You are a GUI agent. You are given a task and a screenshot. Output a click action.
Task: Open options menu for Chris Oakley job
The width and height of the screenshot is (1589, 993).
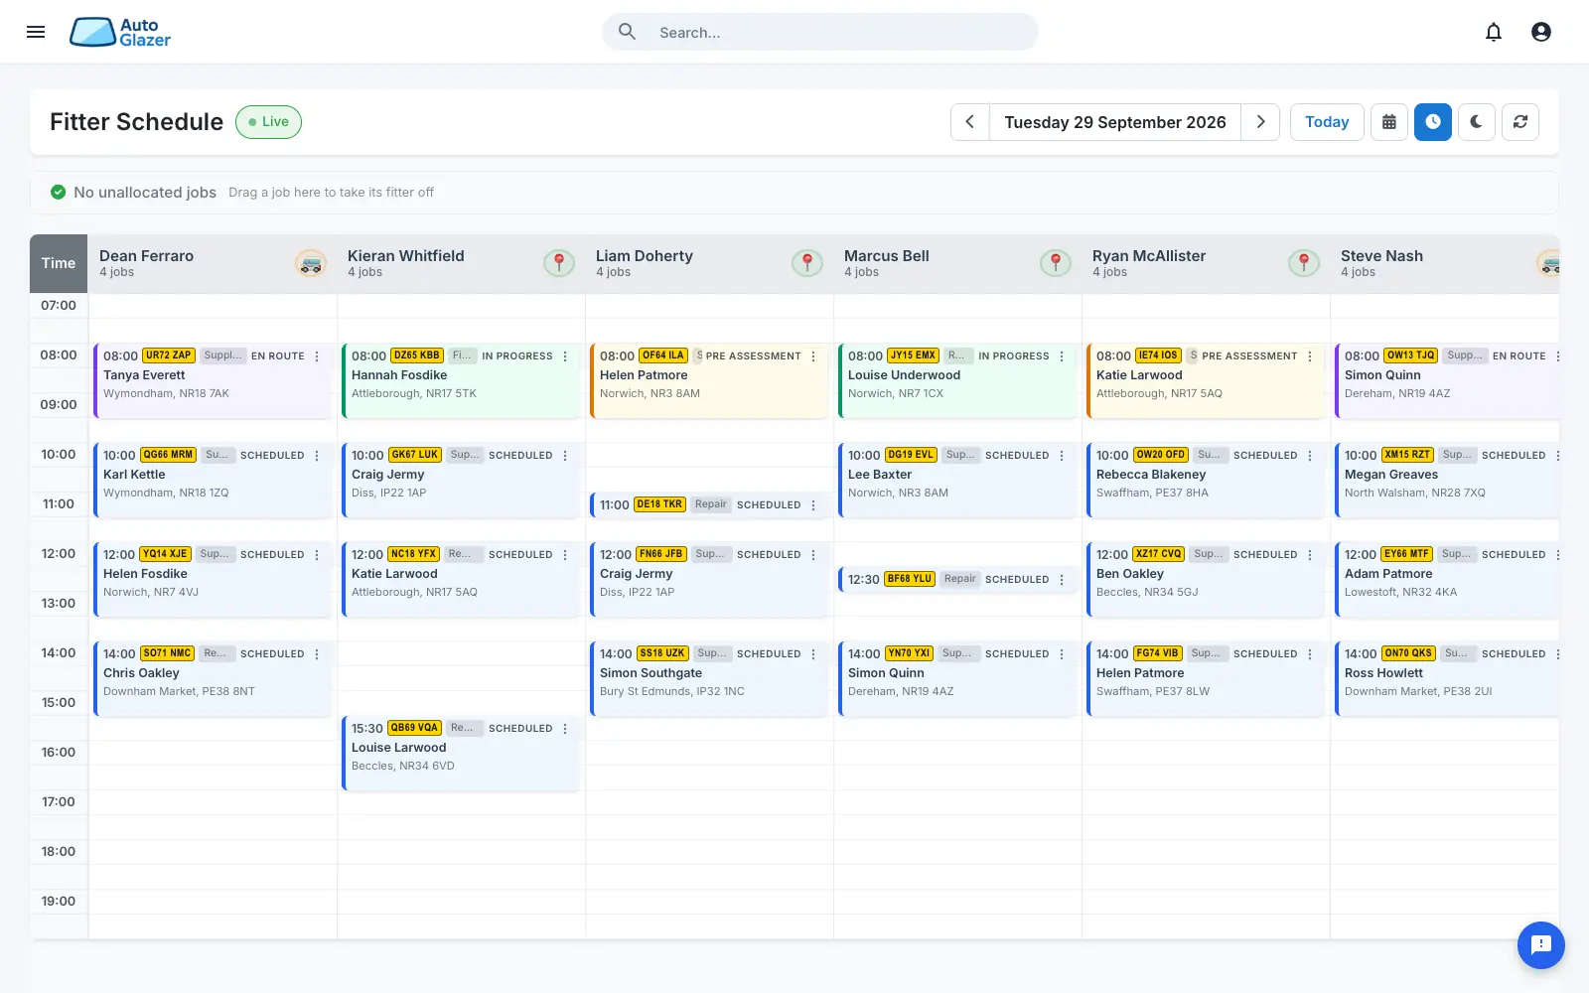[x=317, y=654]
